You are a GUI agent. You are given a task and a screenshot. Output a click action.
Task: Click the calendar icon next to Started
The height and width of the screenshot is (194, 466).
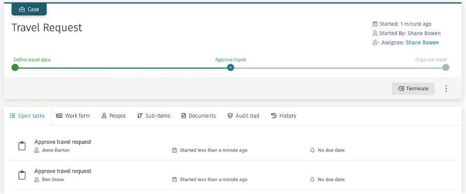(x=375, y=24)
